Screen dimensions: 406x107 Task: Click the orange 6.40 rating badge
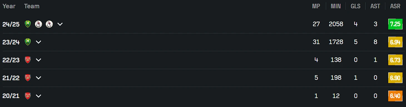[x=395, y=96]
